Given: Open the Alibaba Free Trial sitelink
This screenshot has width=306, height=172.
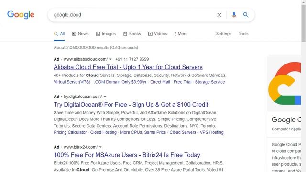Looking at the screenshot, I should tap(183, 82).
